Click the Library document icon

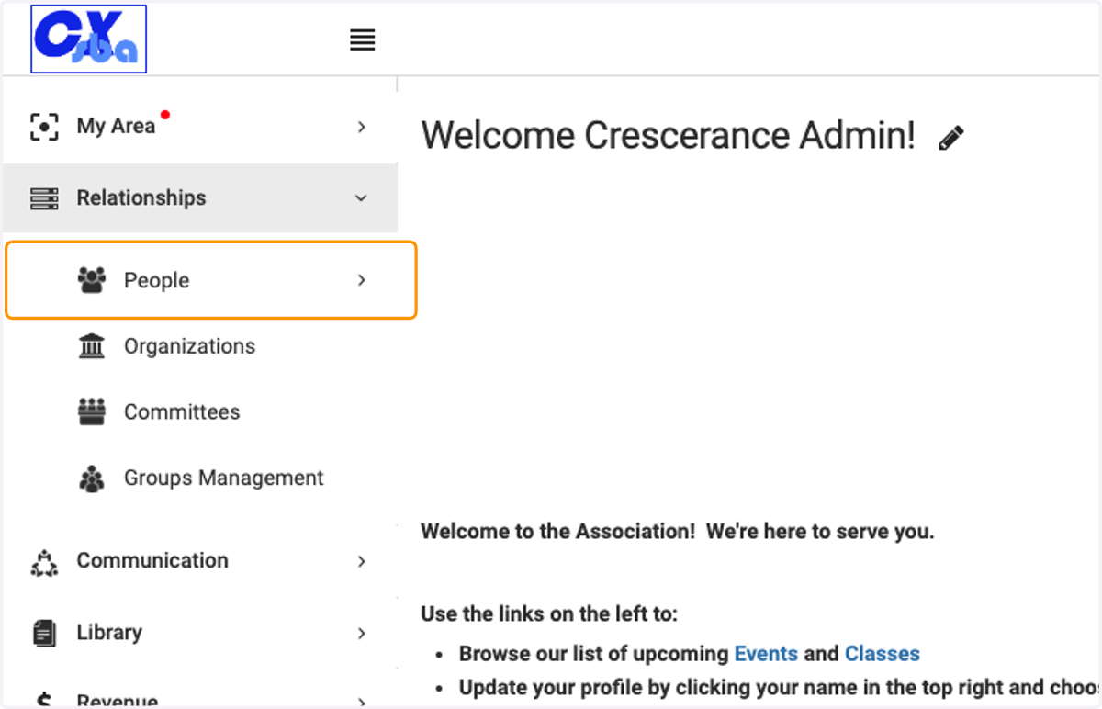[x=44, y=633]
